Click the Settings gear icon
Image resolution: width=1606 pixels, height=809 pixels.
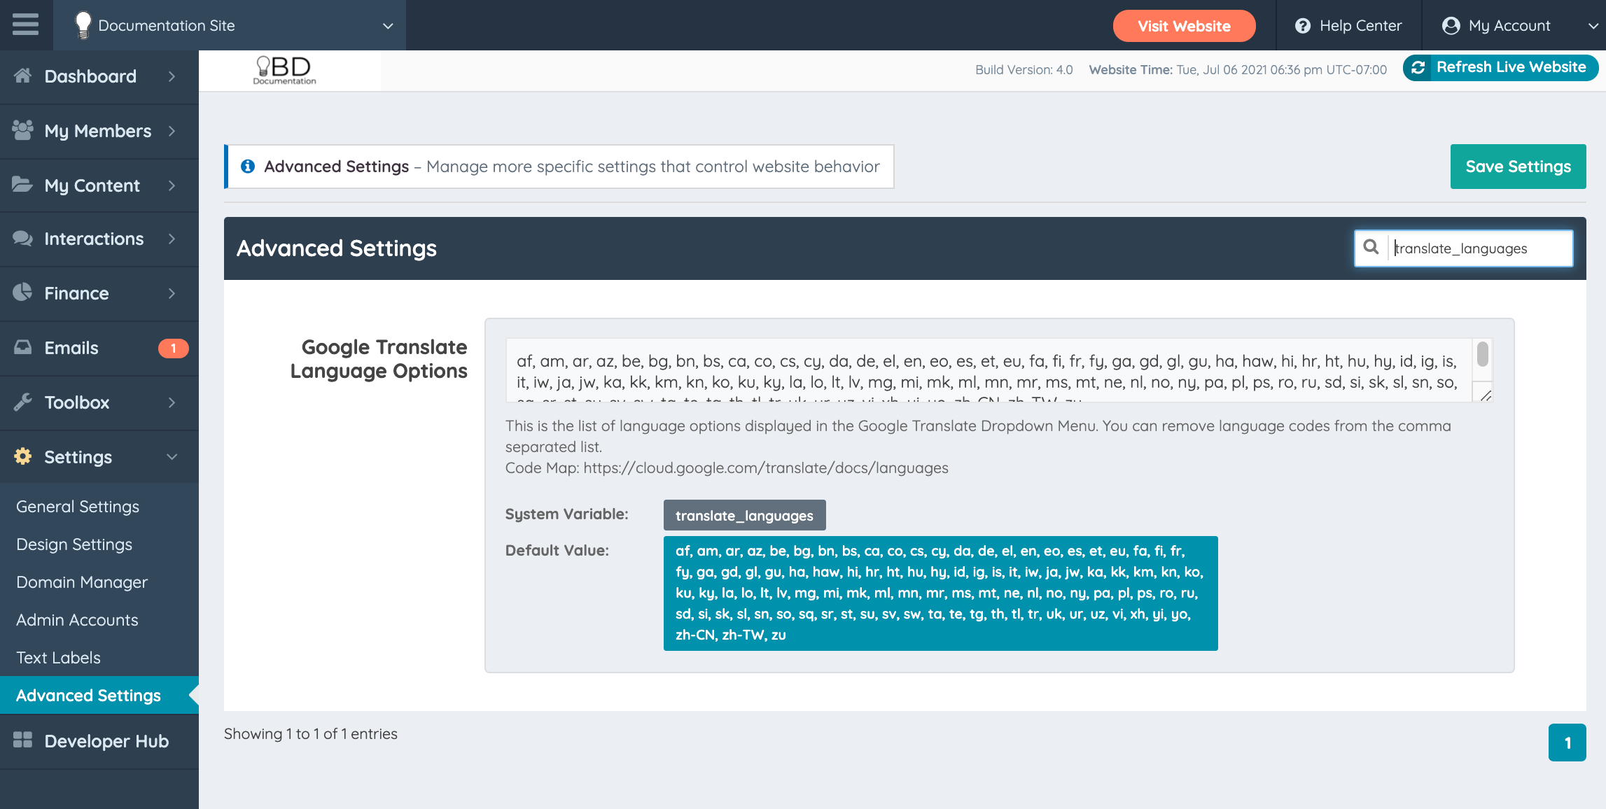click(22, 456)
